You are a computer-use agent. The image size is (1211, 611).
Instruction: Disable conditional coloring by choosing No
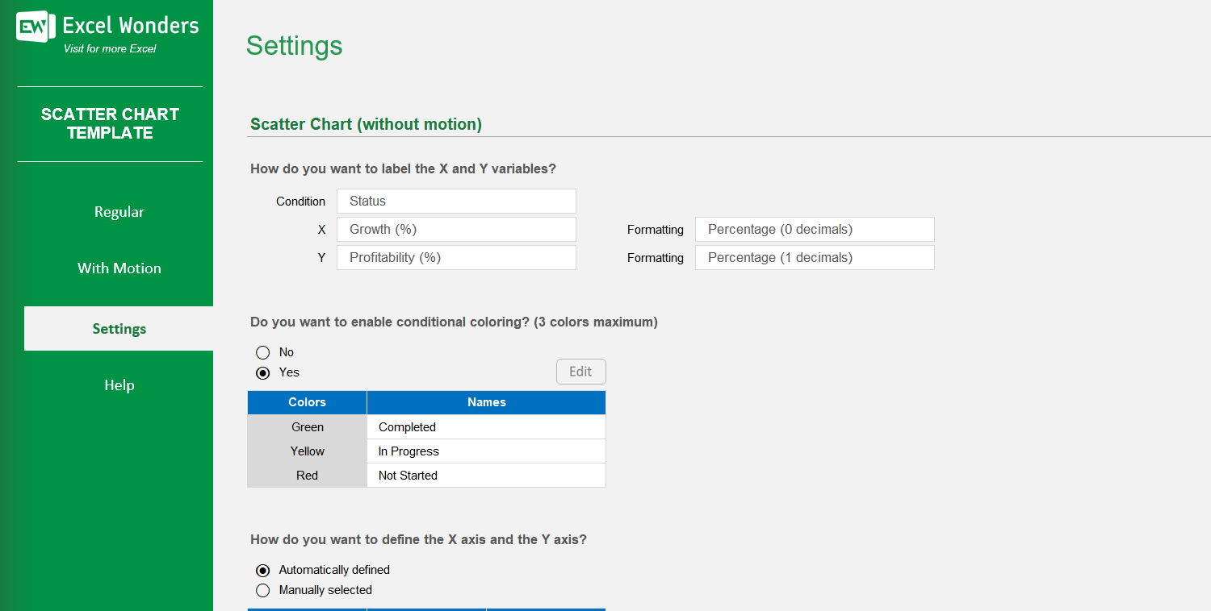263,352
